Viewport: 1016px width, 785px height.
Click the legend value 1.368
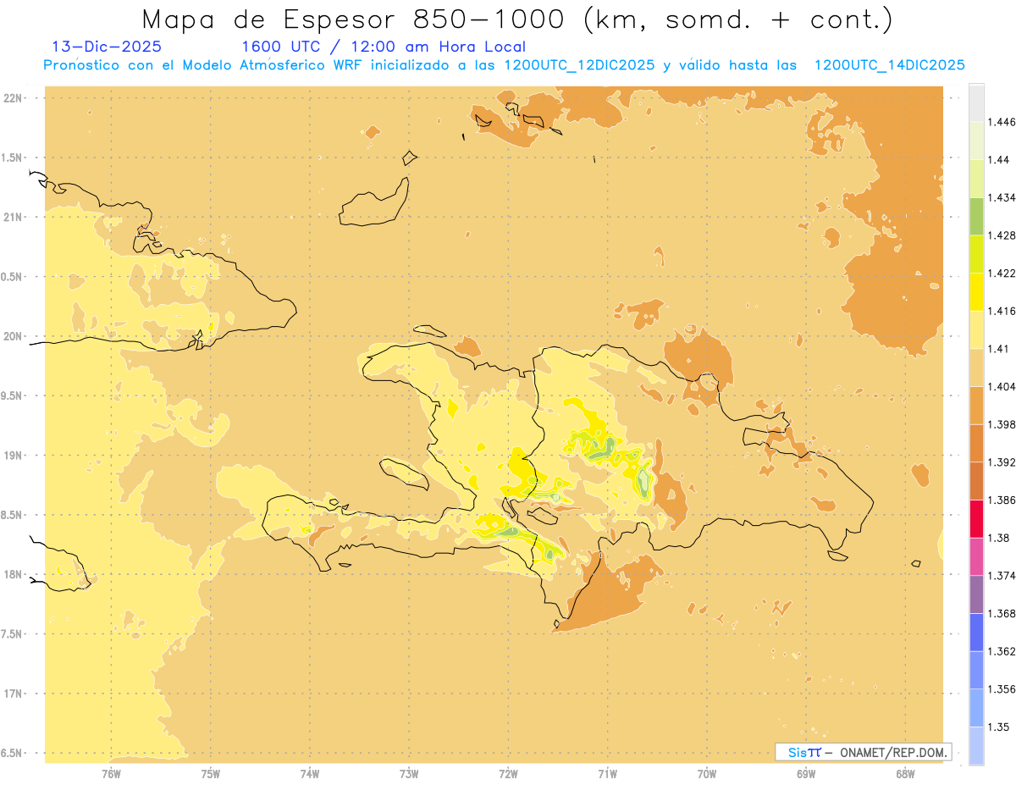coord(1002,613)
